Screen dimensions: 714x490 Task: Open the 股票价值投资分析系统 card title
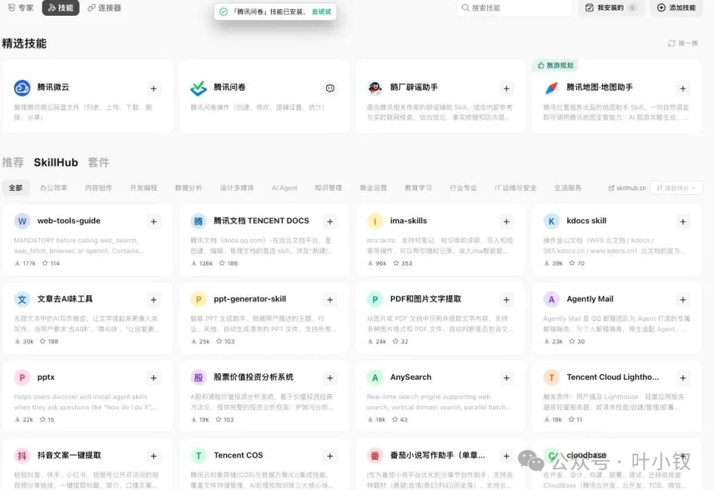point(254,377)
